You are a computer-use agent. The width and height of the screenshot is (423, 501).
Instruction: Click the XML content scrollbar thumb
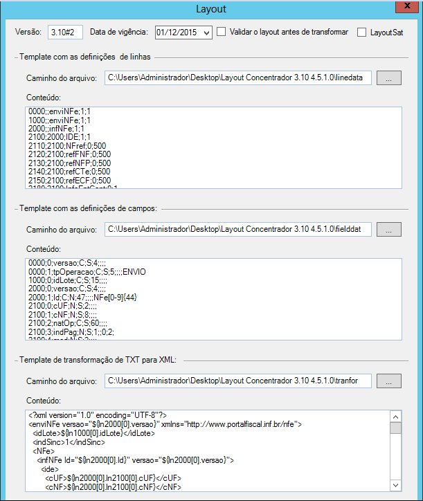point(395,428)
